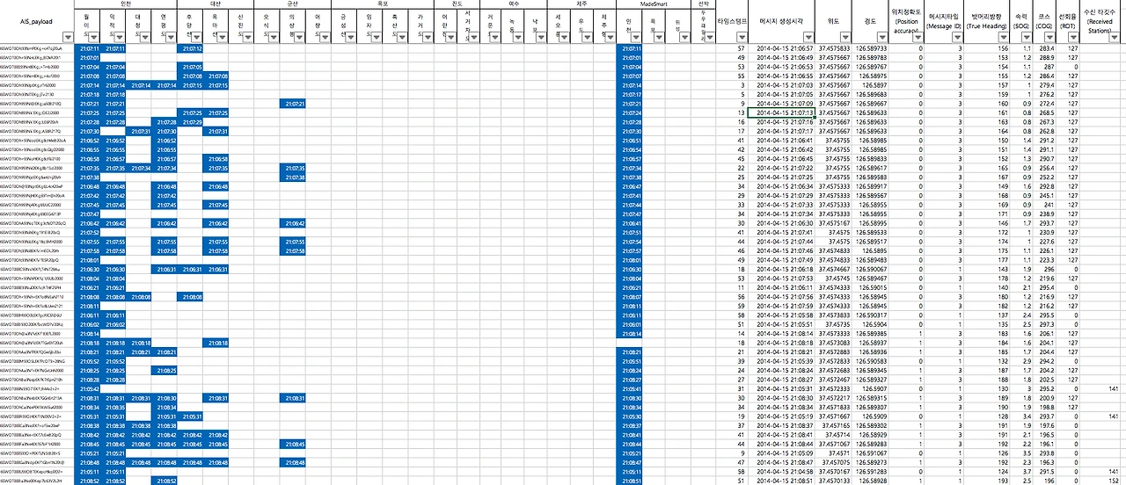Open filter dropdown under the 선박 group

[710, 39]
